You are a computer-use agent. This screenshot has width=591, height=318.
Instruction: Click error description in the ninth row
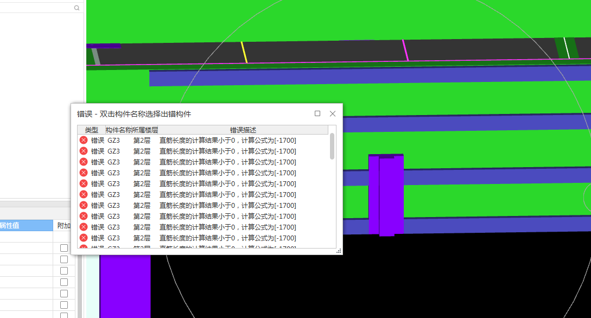[x=227, y=227]
